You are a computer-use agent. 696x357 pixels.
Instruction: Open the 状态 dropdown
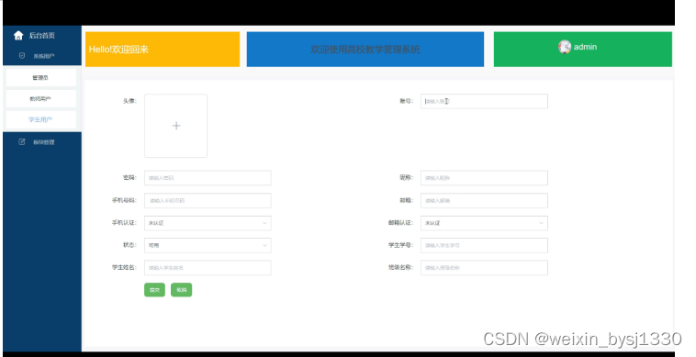208,245
